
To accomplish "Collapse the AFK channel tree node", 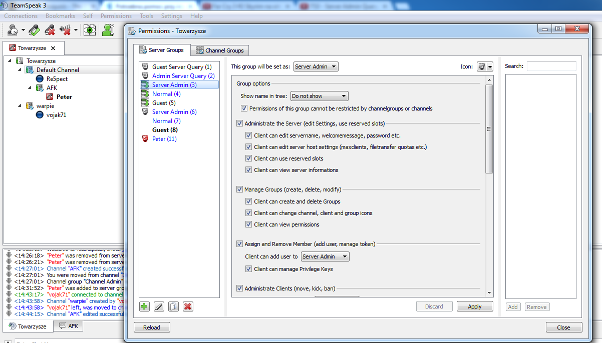I will (x=29, y=88).
